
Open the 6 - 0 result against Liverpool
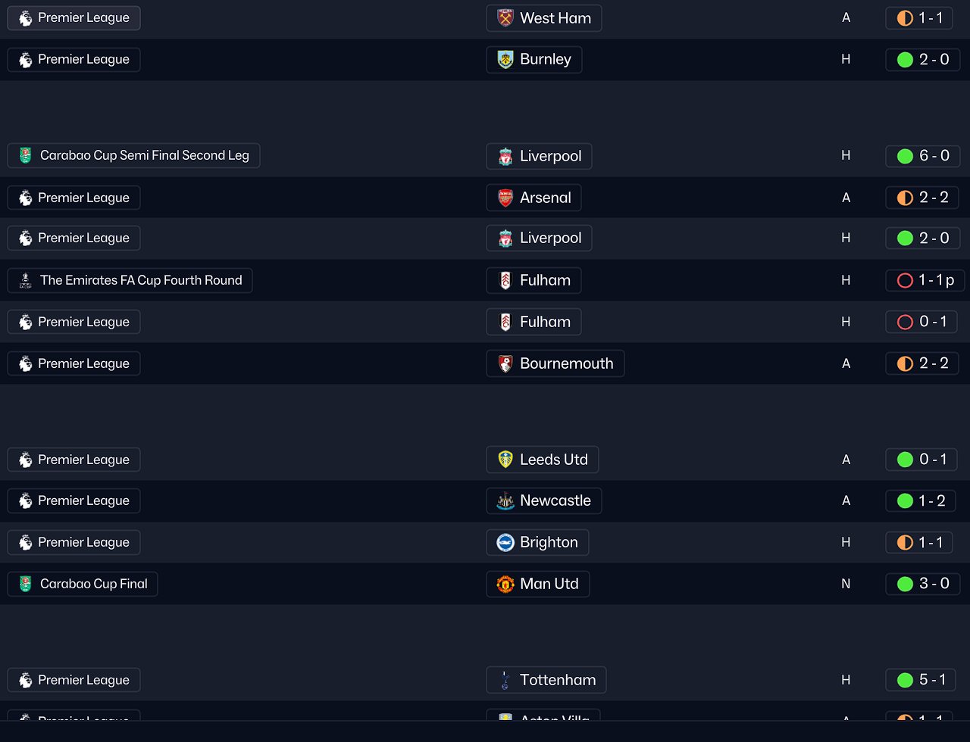[922, 156]
